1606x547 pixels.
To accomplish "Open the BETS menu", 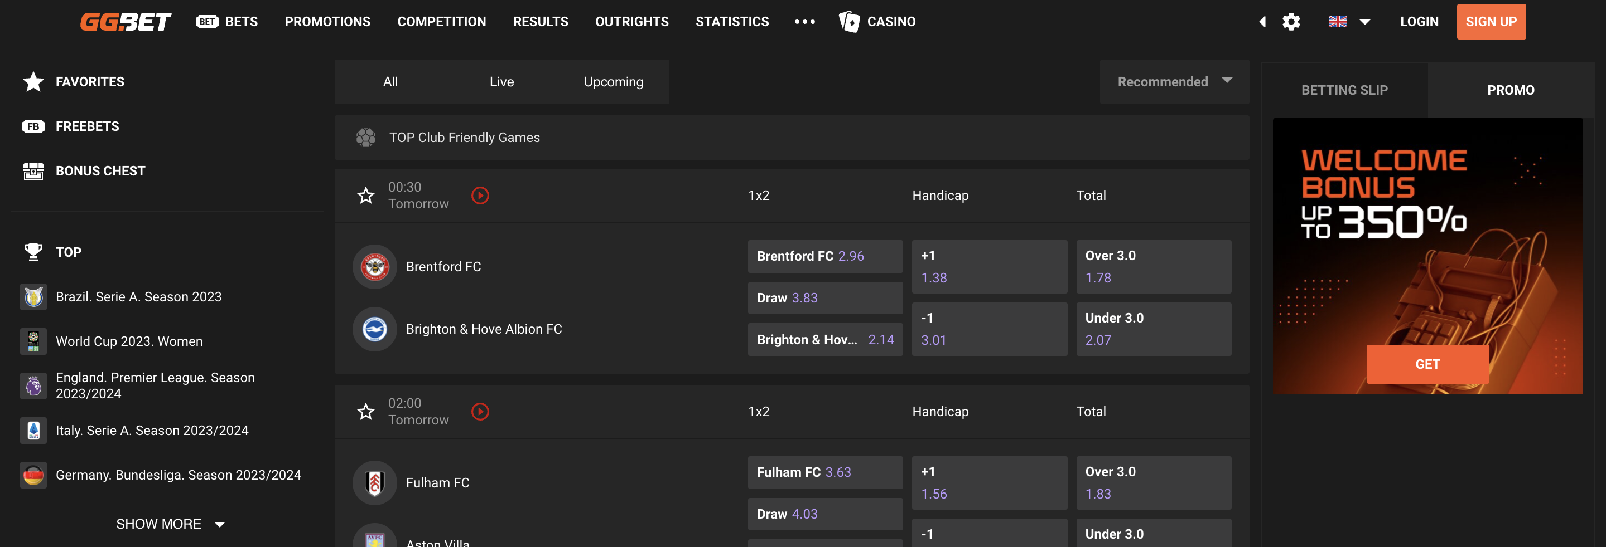I will (x=242, y=22).
